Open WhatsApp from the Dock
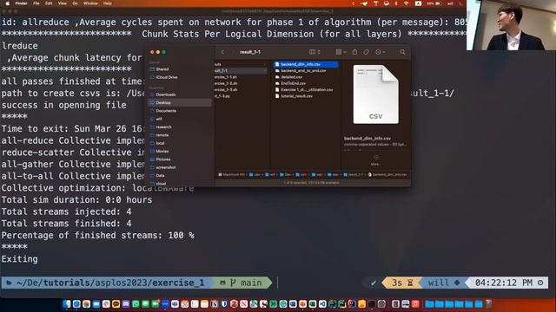This screenshot has width=556, height=312. 136,304
